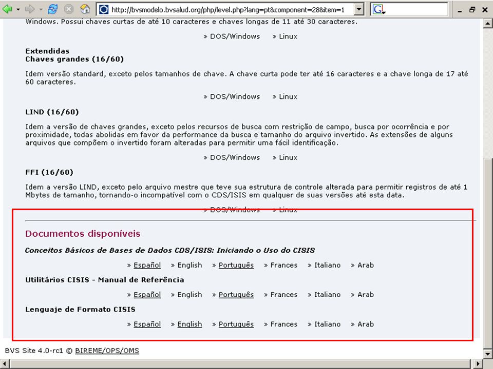
Task: Open Español link for Lenguaje de Formato CISIS
Action: point(147,324)
